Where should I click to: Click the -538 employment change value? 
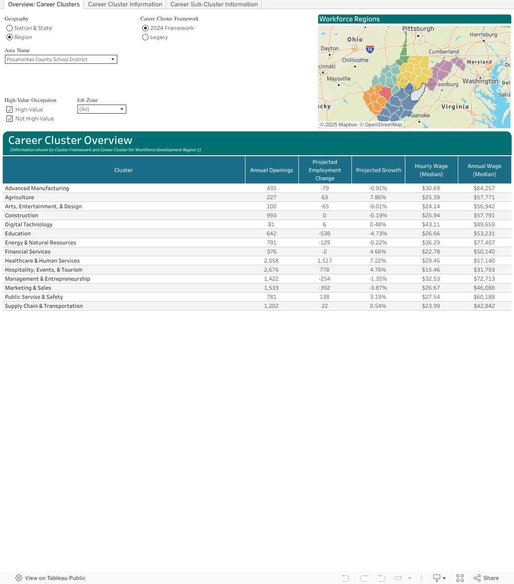(x=325, y=234)
